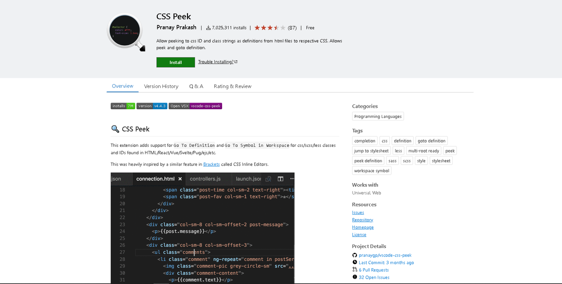This screenshot has width=562, height=284.
Task: Click the GitHub icon next to pranaygp/vscode-css-peek
Action: pos(355,255)
